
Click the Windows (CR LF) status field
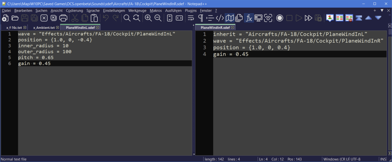(336, 159)
